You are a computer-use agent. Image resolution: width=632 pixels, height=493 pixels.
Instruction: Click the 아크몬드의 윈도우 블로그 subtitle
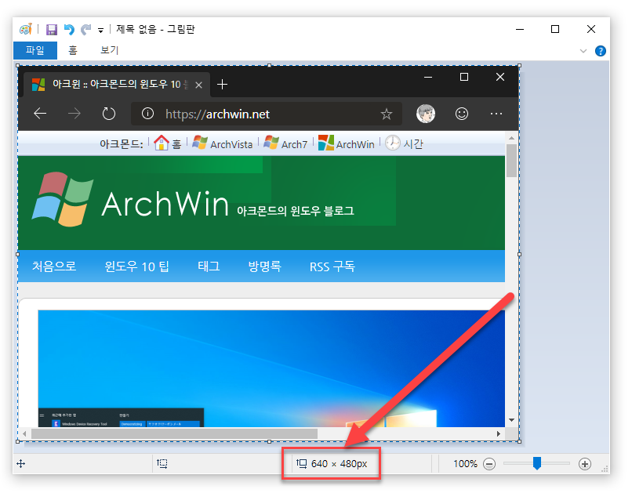296,211
